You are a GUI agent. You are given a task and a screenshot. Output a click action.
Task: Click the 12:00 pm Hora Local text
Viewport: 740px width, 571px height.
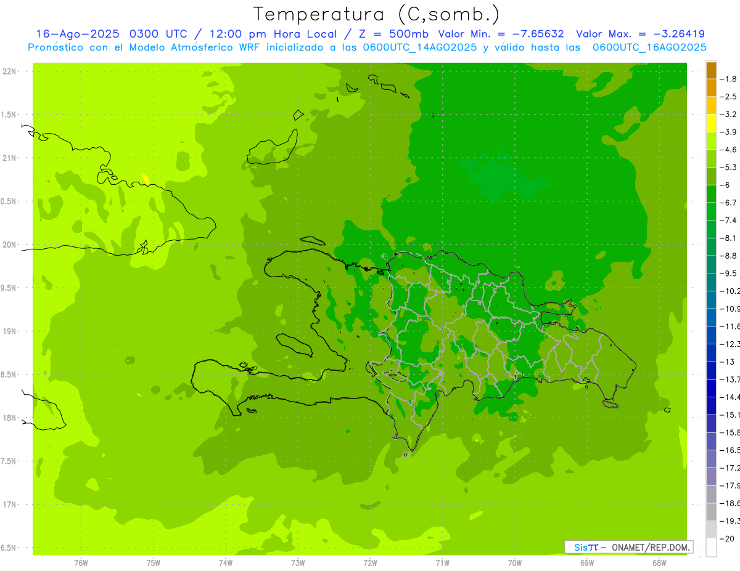(274, 34)
